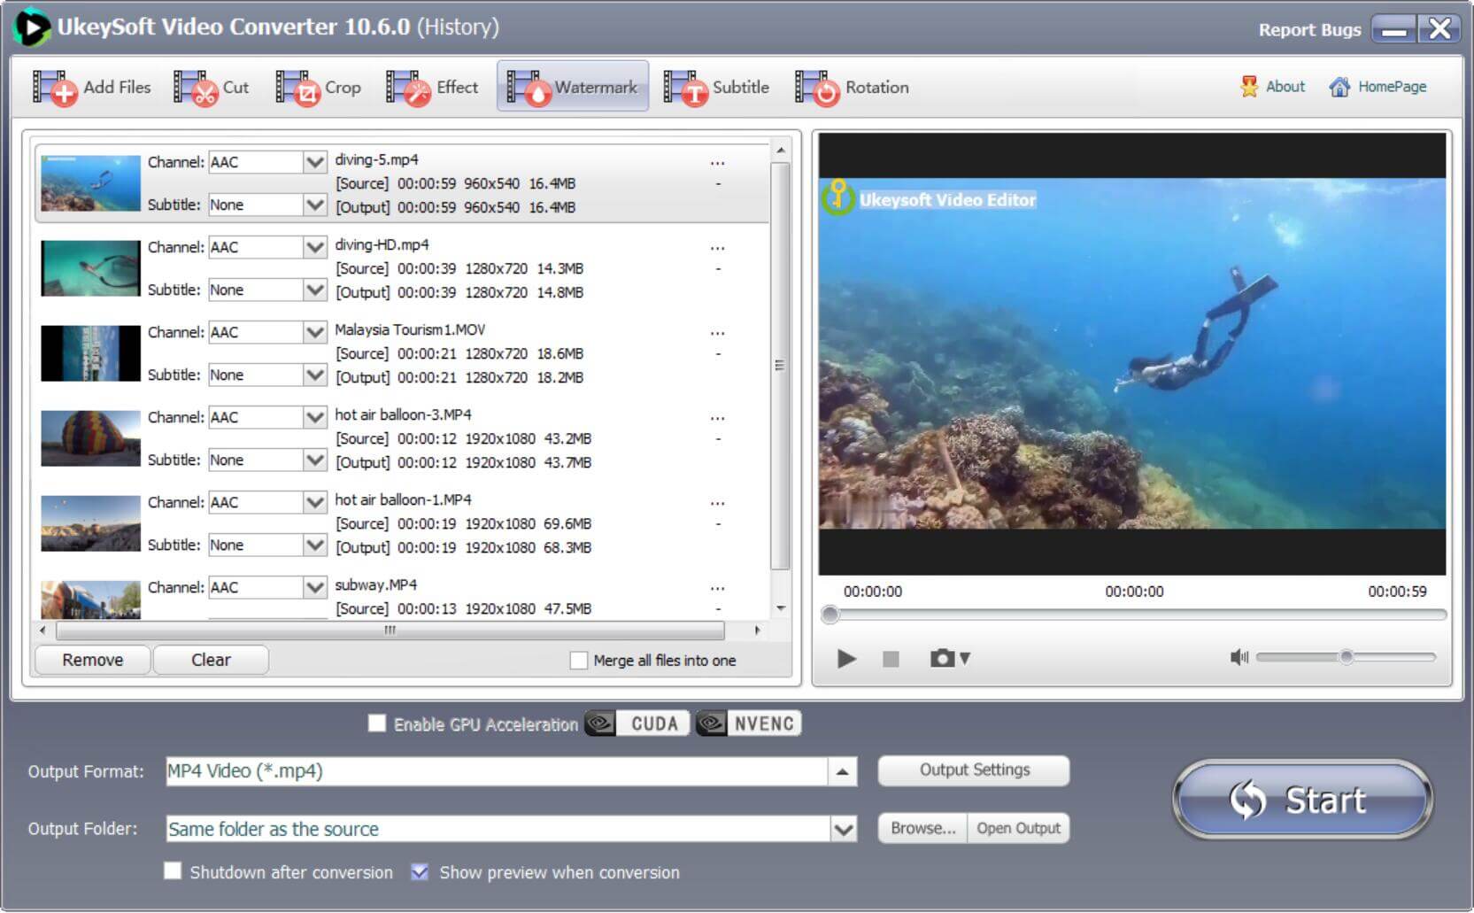Viewport: 1474px width, 913px height.
Task: Click the UkeySoft app logo icon
Action: click(31, 27)
